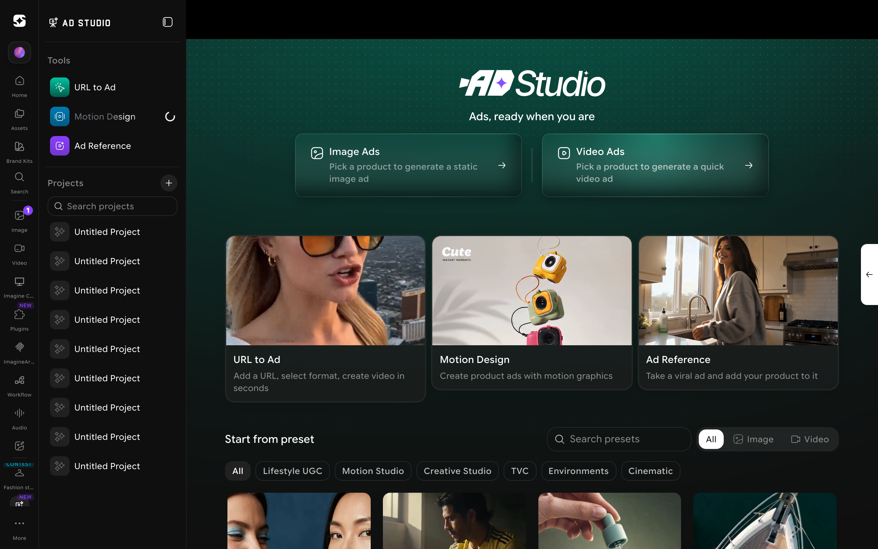Open the sailboat preset thumbnail
The width and height of the screenshot is (878, 549).
pyautogui.click(x=765, y=521)
